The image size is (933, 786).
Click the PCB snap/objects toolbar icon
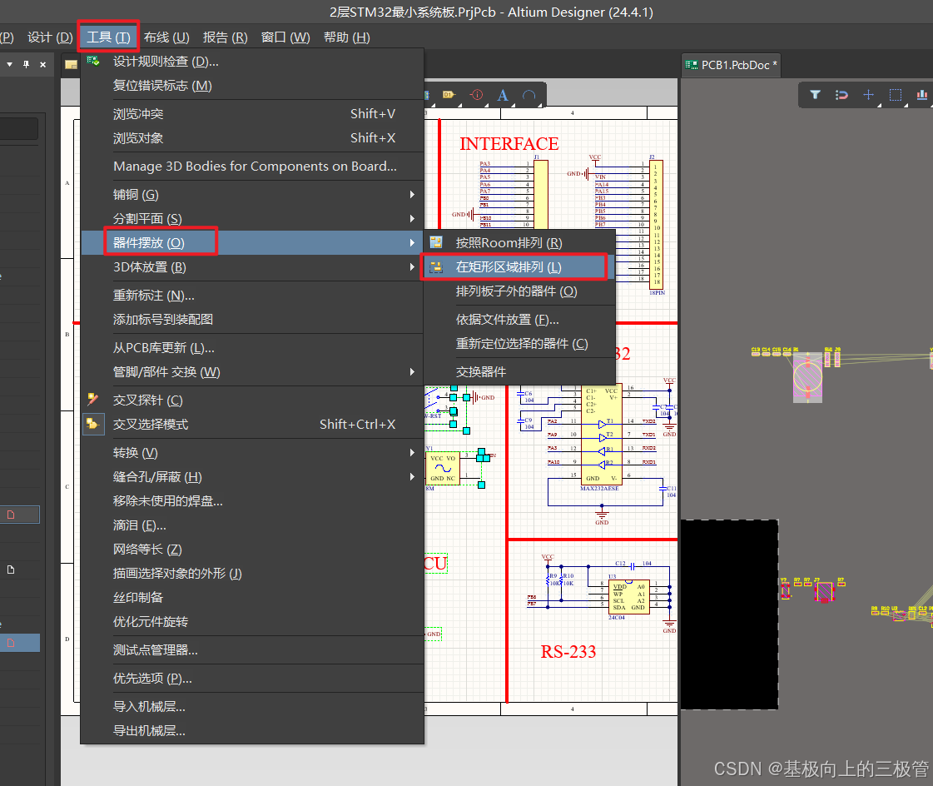[x=841, y=95]
